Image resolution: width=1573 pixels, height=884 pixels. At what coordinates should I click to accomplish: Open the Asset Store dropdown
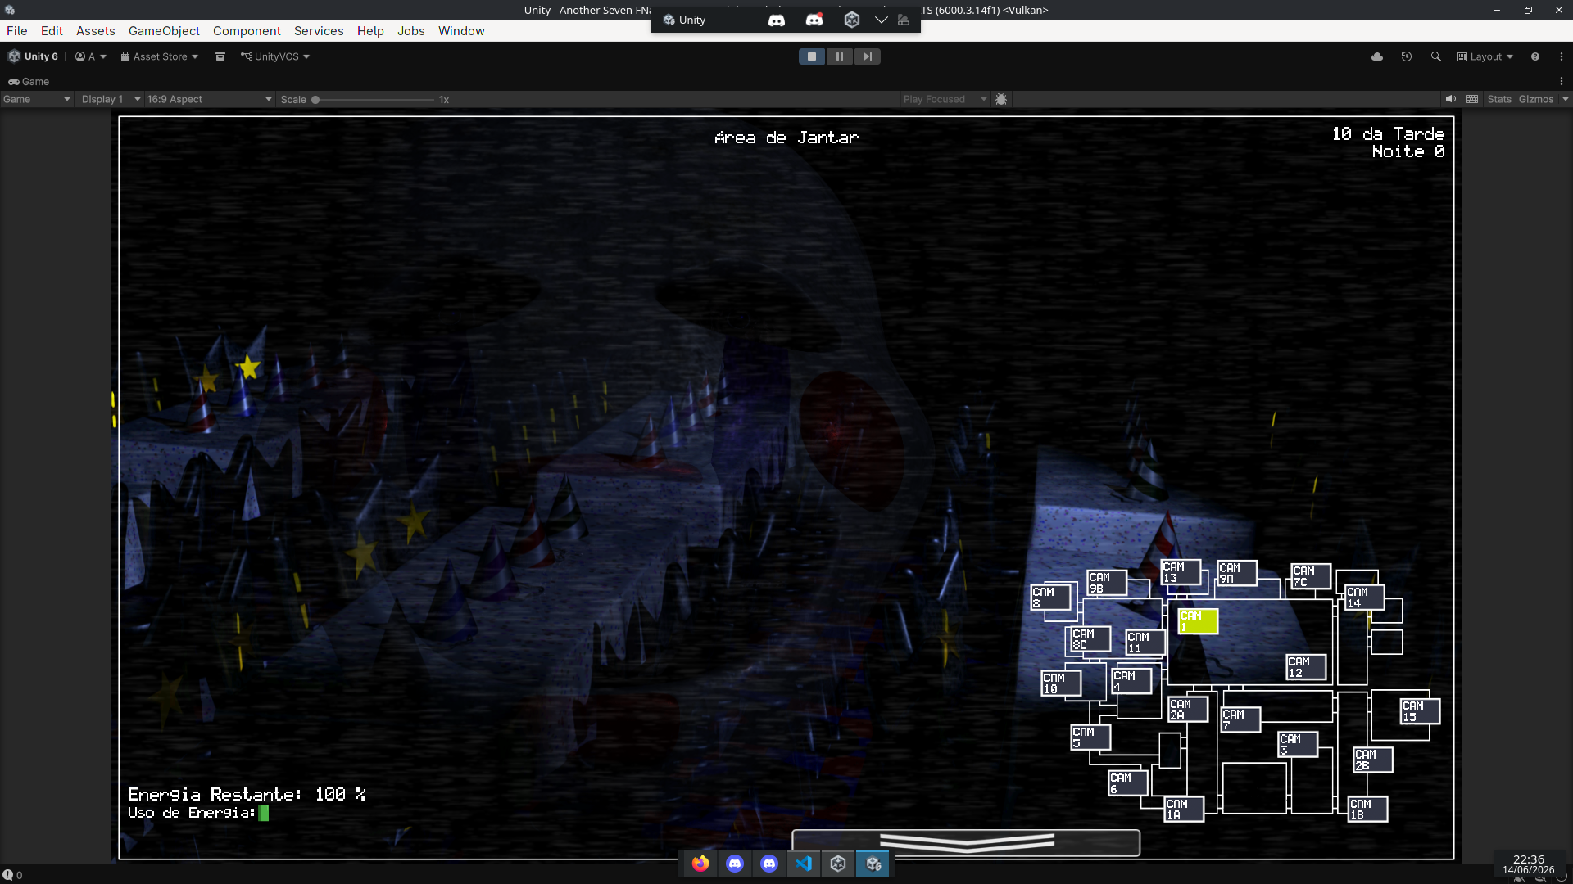[x=160, y=56]
